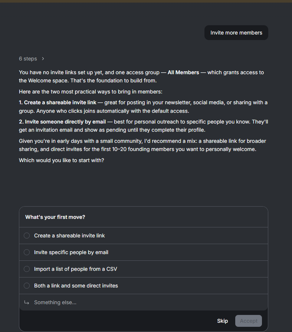The width and height of the screenshot is (292, 332).
Task: Choose the 'Create a shareable invite link' option text
Action: (69, 236)
